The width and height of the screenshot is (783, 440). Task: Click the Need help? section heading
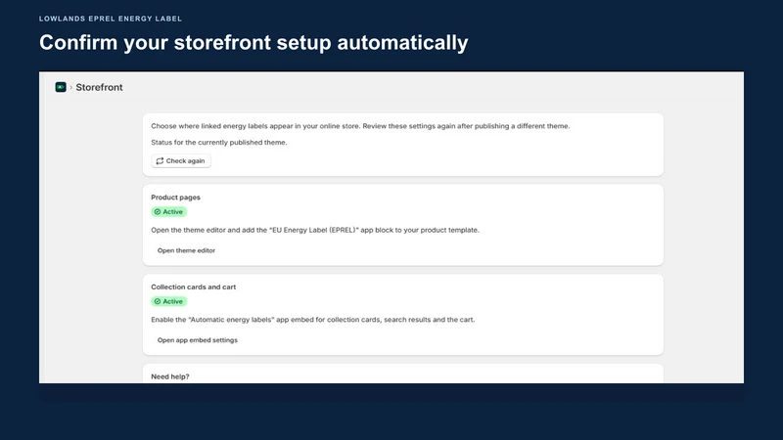[x=170, y=376]
